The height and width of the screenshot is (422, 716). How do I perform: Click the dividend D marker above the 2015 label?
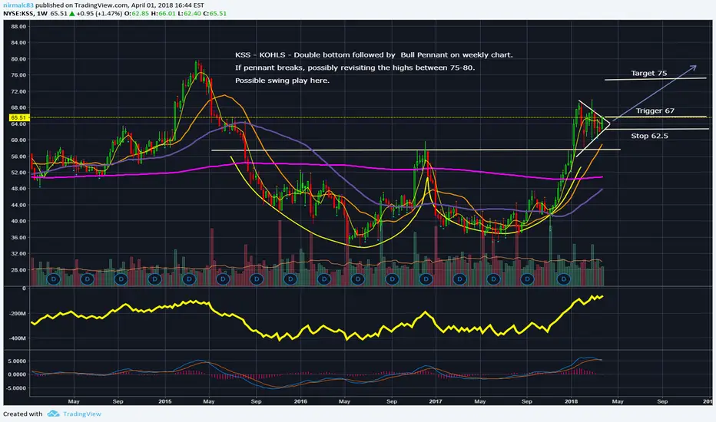click(x=154, y=279)
